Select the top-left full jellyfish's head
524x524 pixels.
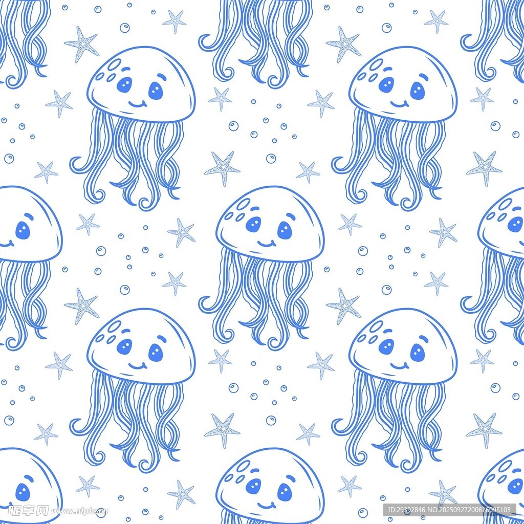pyautogui.click(x=141, y=85)
